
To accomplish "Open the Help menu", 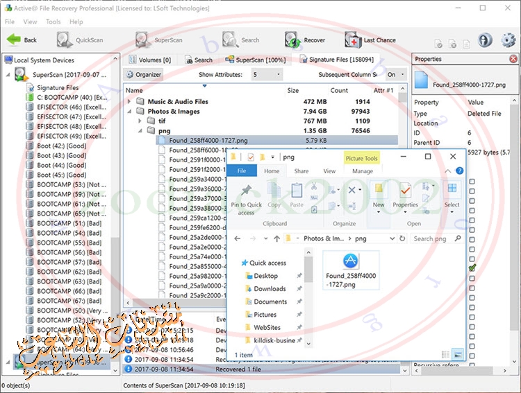I will (x=76, y=21).
